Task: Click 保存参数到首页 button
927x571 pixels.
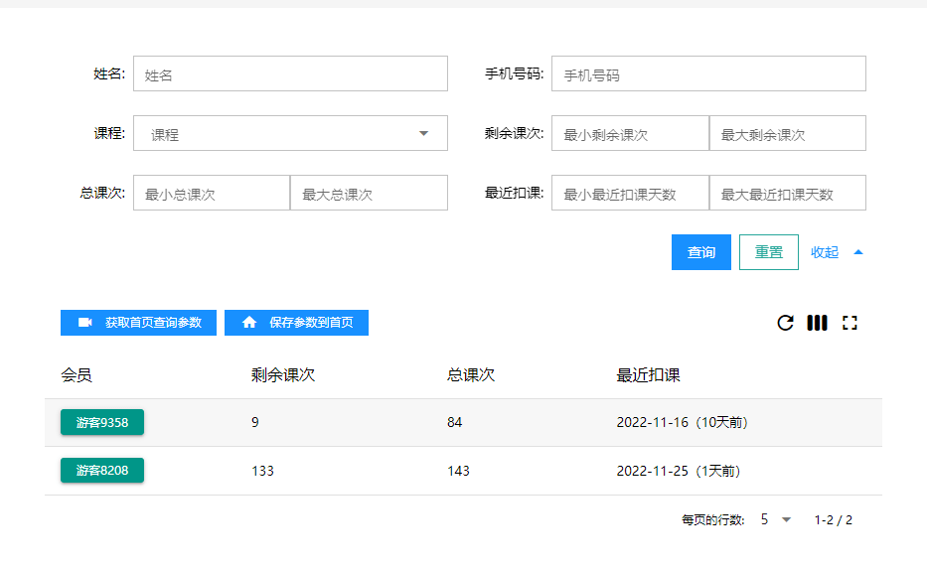Action: tap(296, 323)
